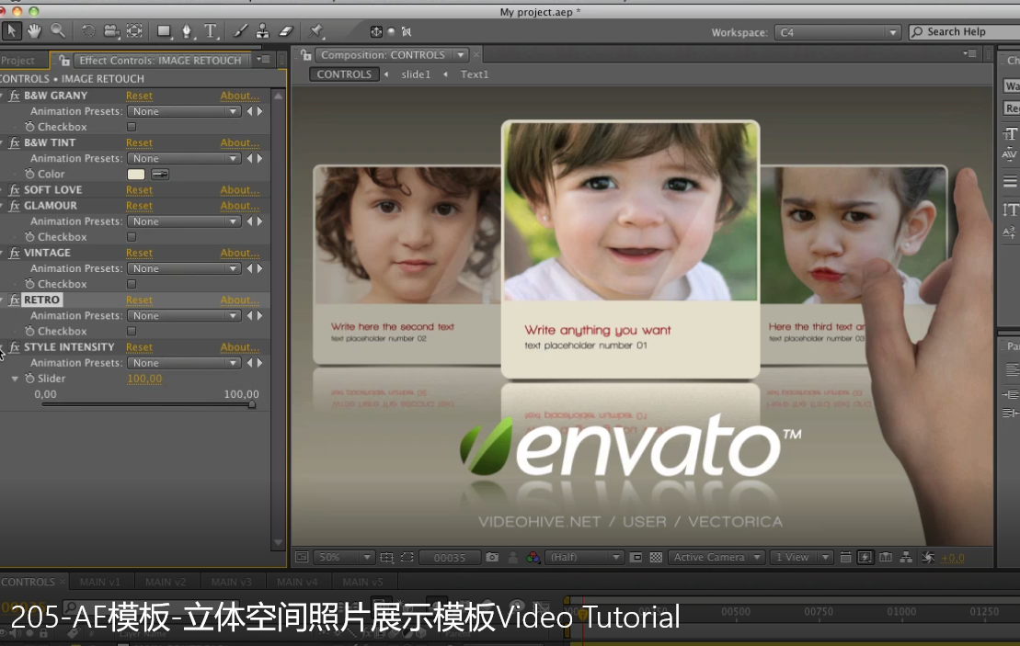Select the Hand tool
Image resolution: width=1020 pixels, height=646 pixels.
pos(34,30)
